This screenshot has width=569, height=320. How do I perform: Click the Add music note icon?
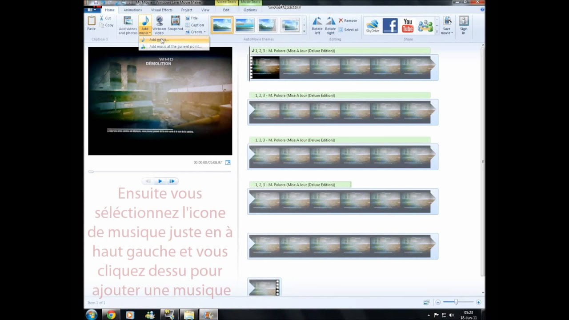click(145, 21)
